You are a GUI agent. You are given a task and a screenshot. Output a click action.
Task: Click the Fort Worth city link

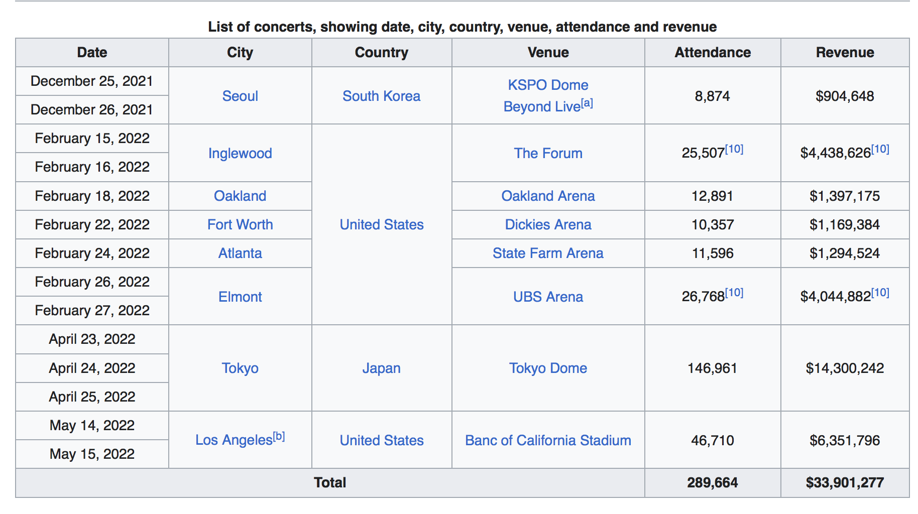point(240,224)
